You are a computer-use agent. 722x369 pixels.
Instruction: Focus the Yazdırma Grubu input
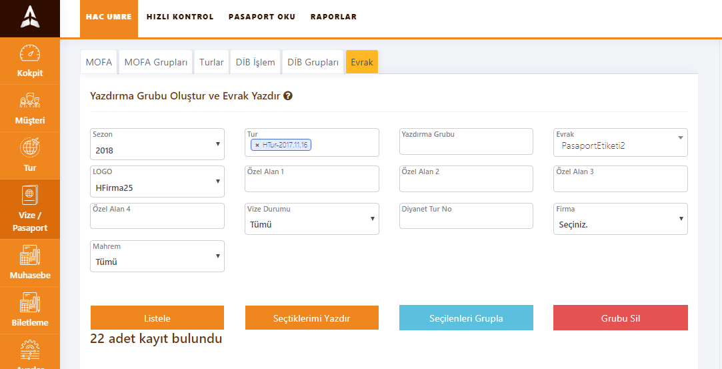(x=466, y=141)
